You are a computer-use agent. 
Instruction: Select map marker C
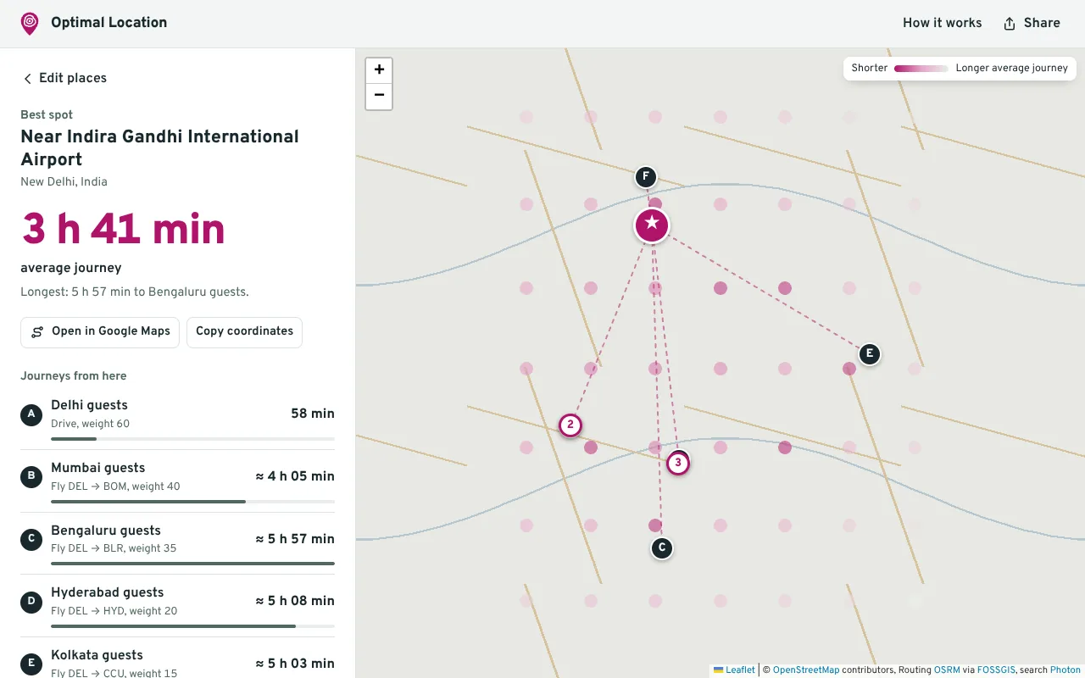point(662,548)
